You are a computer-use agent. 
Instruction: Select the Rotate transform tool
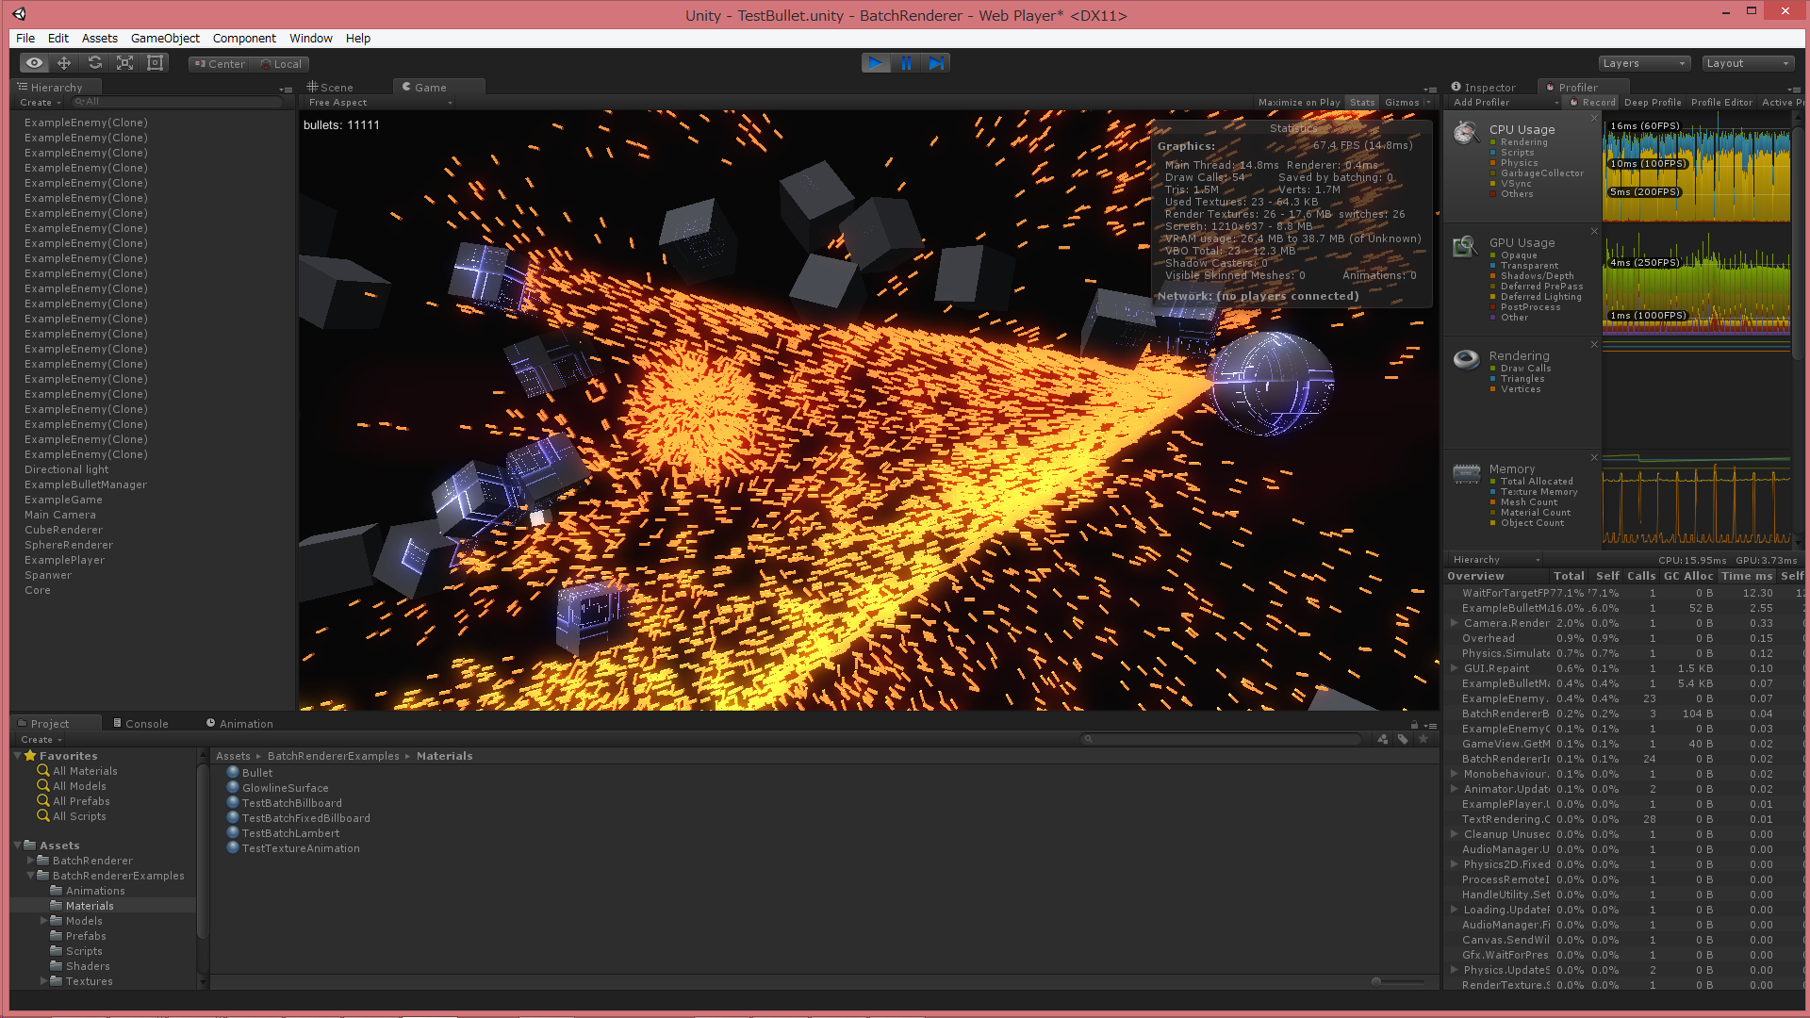coord(94,63)
